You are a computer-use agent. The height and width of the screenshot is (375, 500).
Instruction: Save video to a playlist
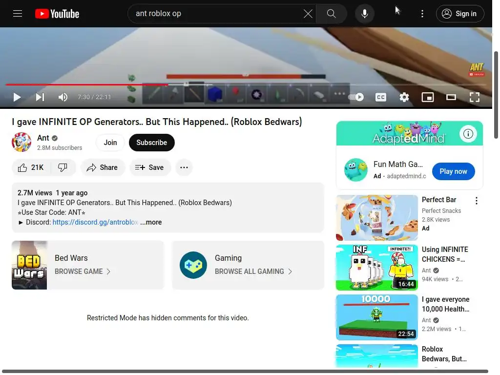coord(149,167)
